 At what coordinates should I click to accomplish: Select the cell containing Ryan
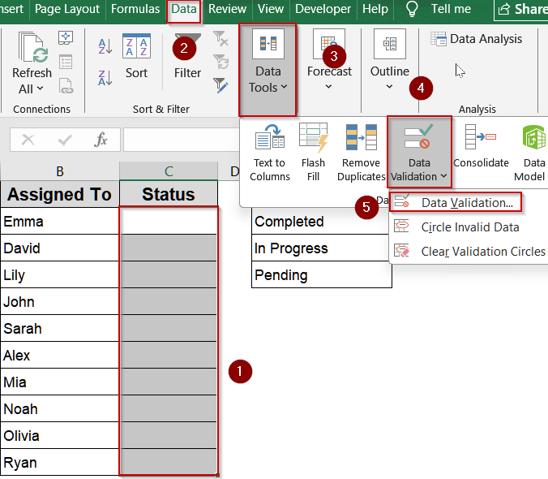(60, 462)
